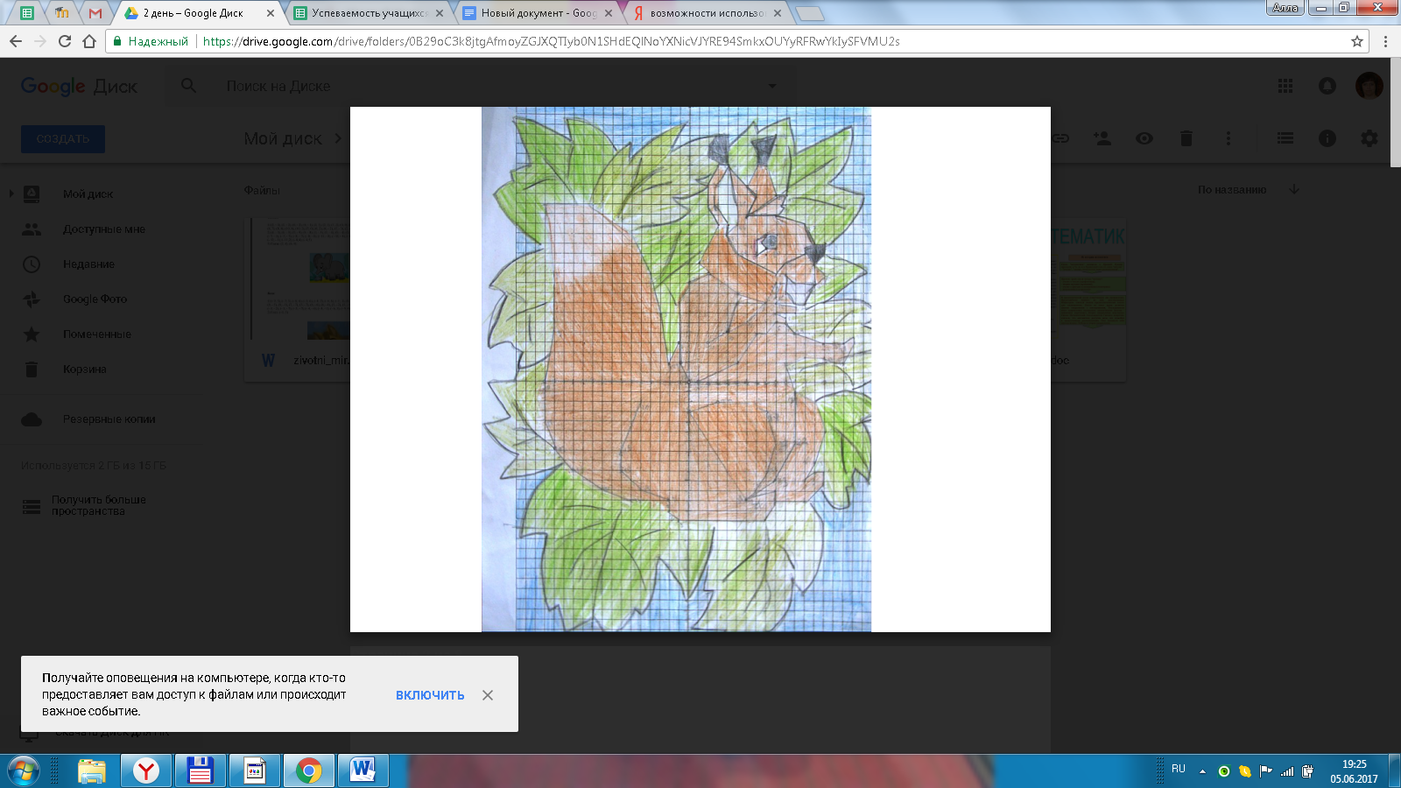Dismiss the notification popup with X
This screenshot has height=788, width=1401.
point(488,695)
